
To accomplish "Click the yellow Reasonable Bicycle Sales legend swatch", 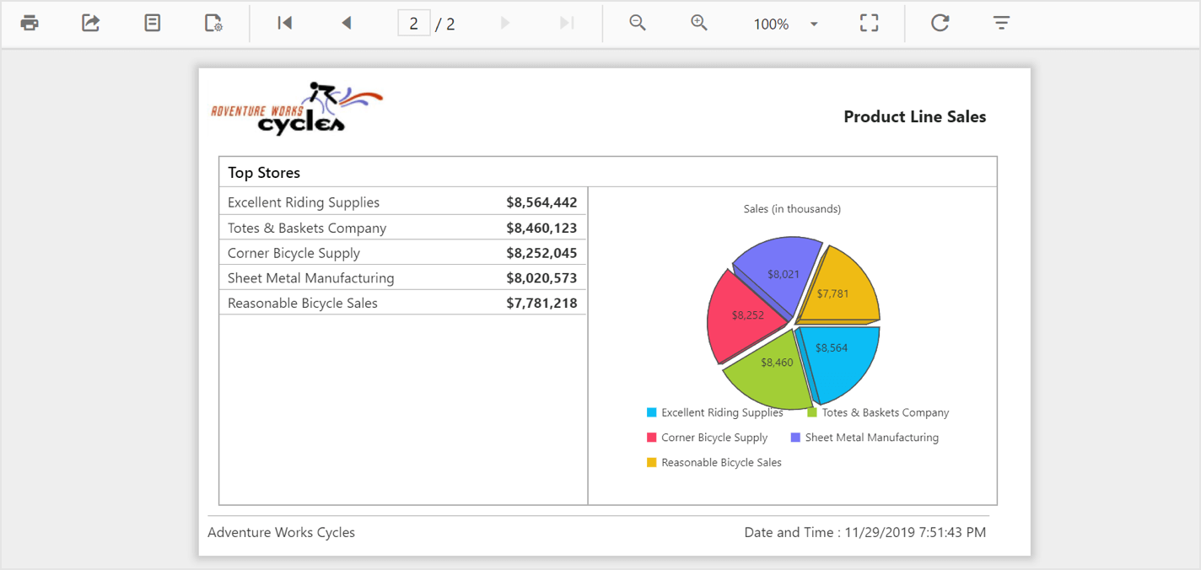I will 651,462.
